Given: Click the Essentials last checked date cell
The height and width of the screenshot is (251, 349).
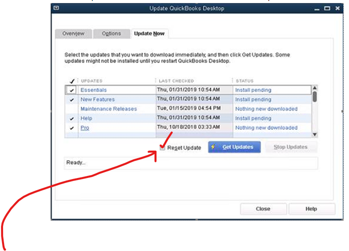Looking at the screenshot, I should click(188, 90).
